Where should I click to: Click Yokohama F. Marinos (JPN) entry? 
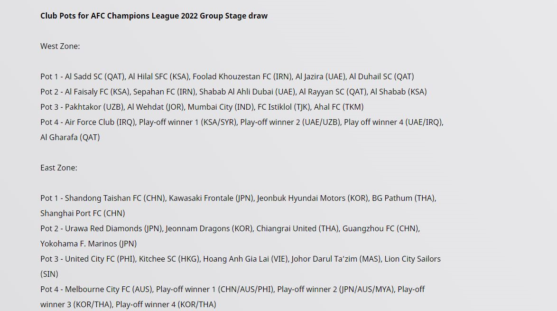tap(88, 244)
